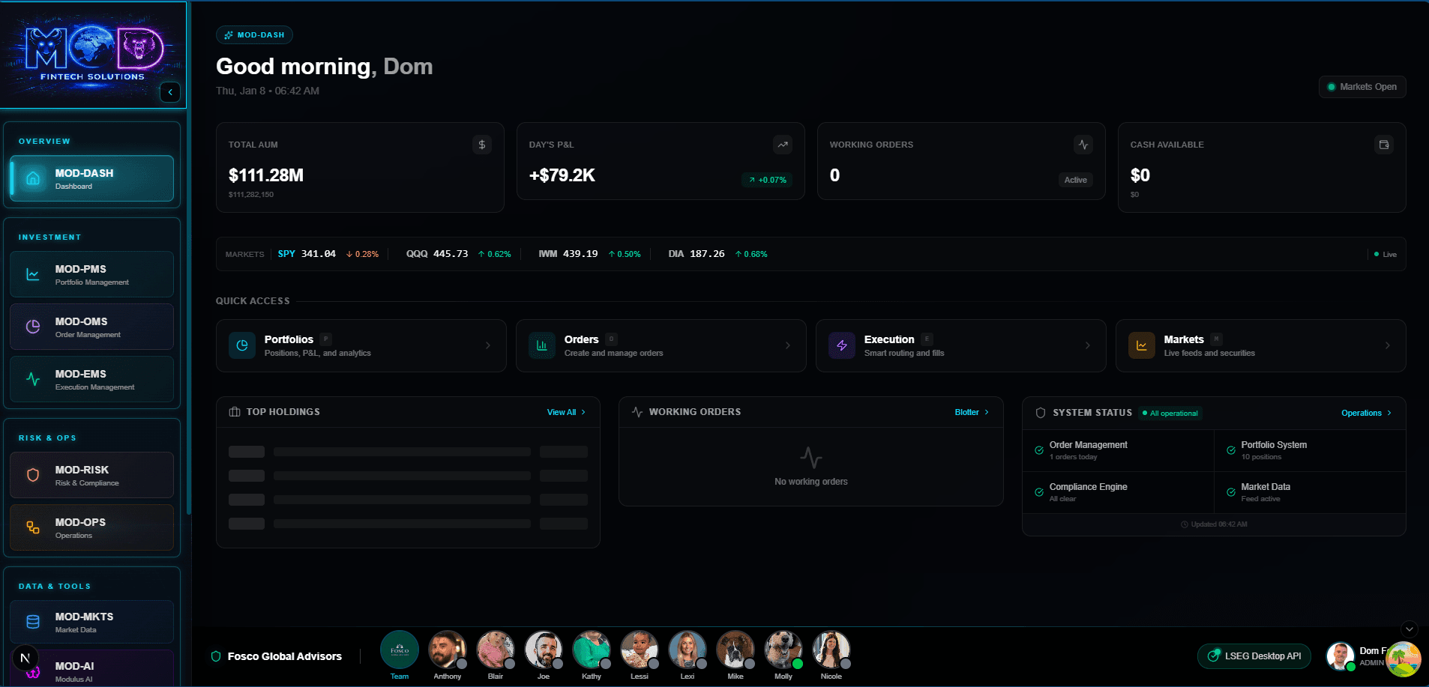The width and height of the screenshot is (1429, 687).
Task: Open the Orders quick access card
Action: point(661,345)
